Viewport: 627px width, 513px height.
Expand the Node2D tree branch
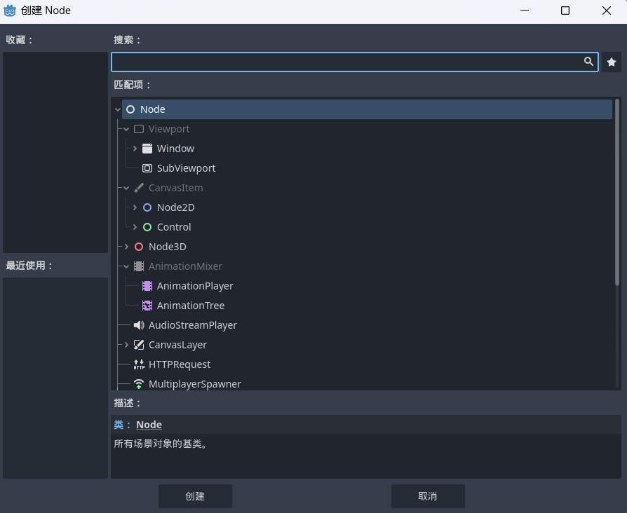coord(135,207)
